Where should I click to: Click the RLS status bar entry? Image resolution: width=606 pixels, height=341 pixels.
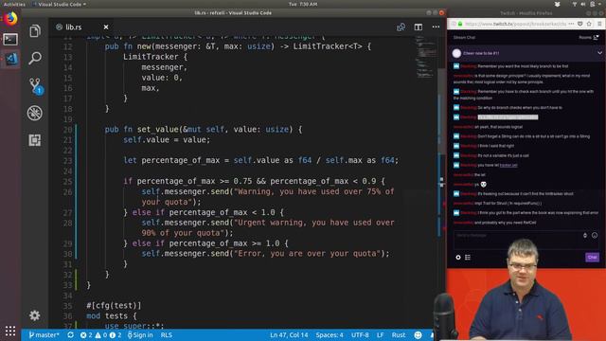[167, 335]
